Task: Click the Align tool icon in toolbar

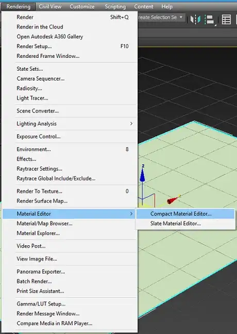Action: coord(210,20)
